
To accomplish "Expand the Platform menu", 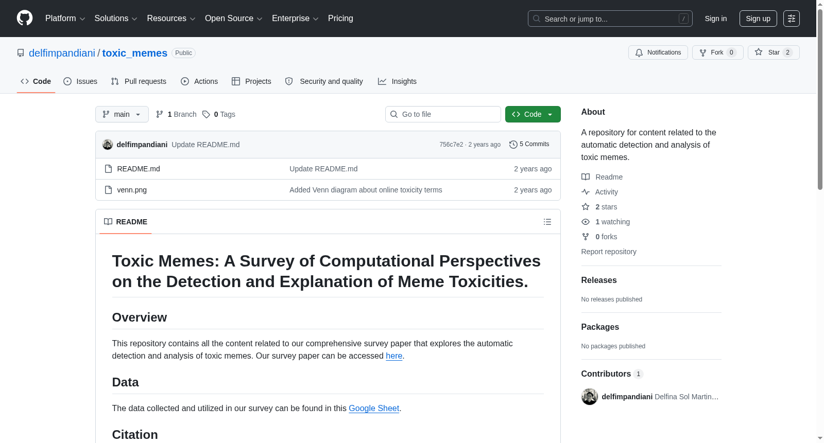I will click(x=65, y=19).
